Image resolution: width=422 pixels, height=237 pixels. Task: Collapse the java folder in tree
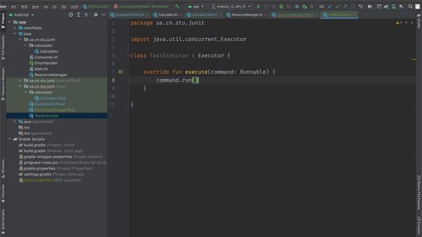click(x=15, y=34)
